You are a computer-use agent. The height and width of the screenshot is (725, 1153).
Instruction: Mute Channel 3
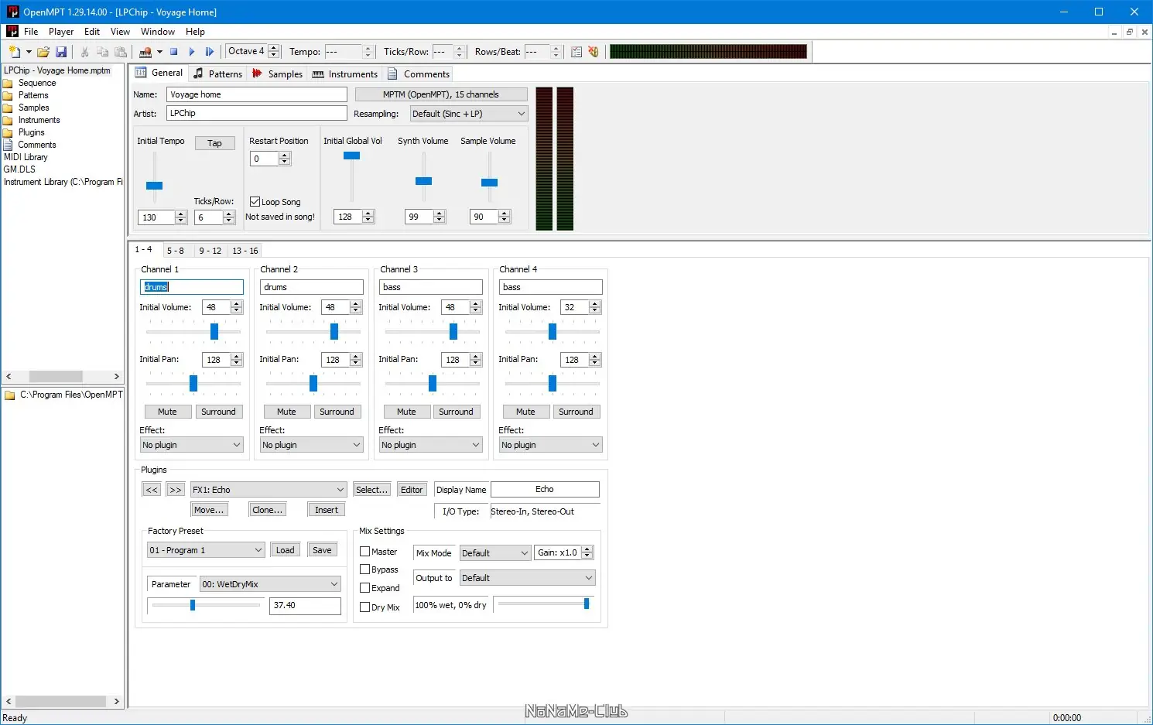(x=406, y=412)
